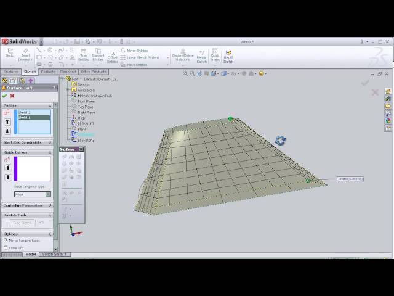
Task: Collapse the Guide Curves section
Action: (50, 152)
